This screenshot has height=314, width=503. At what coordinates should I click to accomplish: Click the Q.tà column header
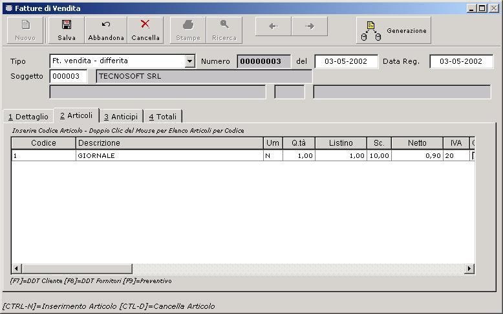(299, 143)
